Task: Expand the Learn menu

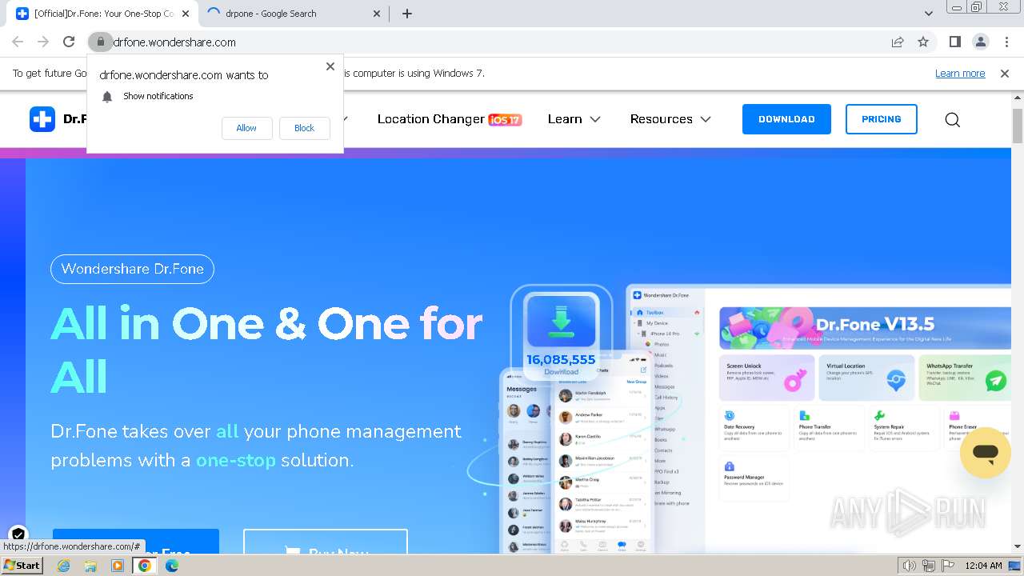Action: (x=574, y=119)
